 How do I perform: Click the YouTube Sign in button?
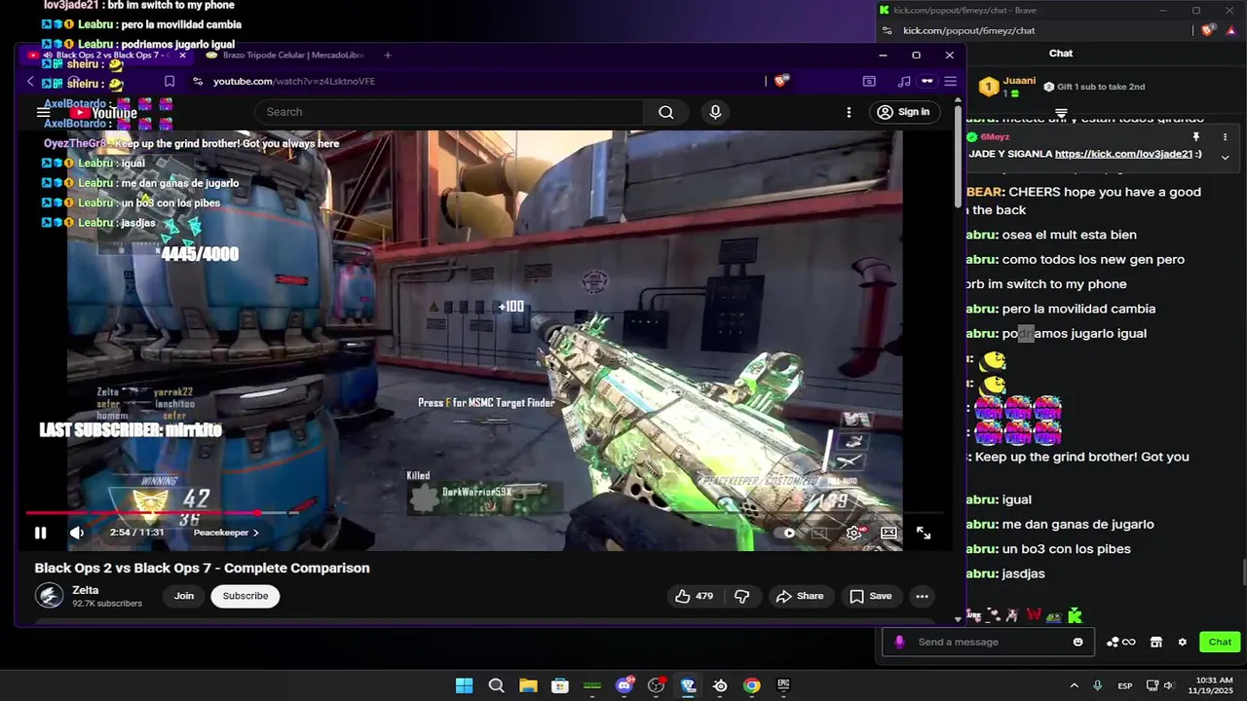904,112
